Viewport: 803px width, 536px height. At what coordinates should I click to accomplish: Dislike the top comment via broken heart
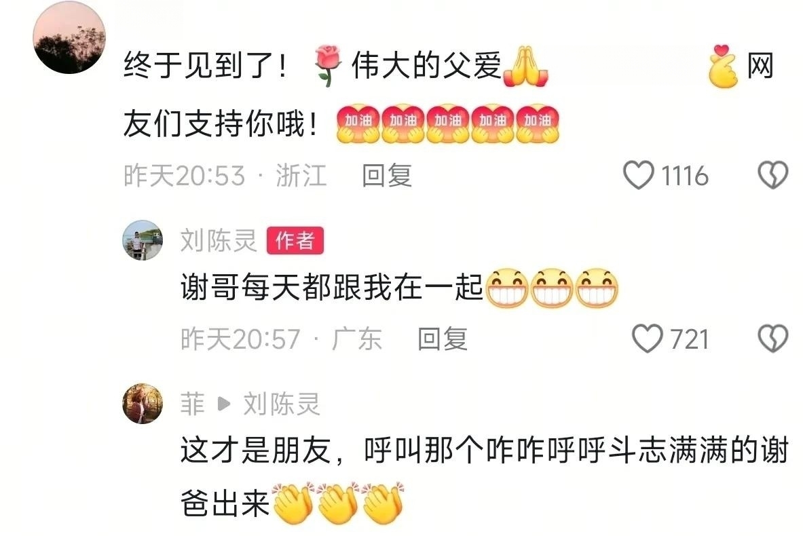tap(772, 175)
